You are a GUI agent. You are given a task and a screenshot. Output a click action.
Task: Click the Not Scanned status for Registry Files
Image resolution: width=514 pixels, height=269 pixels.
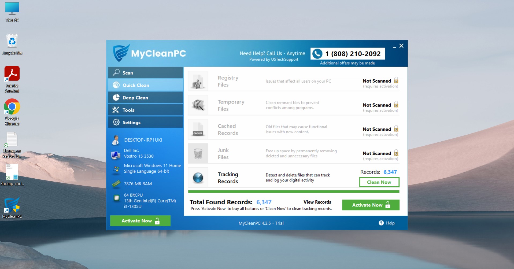[377, 81]
